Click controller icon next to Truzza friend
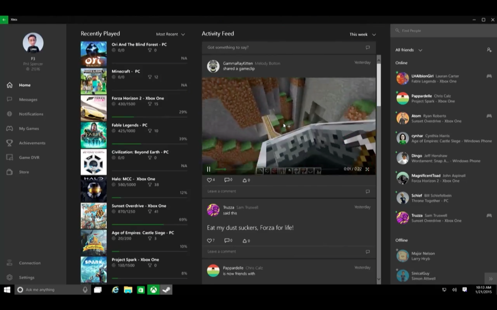Image resolution: width=497 pixels, height=310 pixels. click(489, 216)
